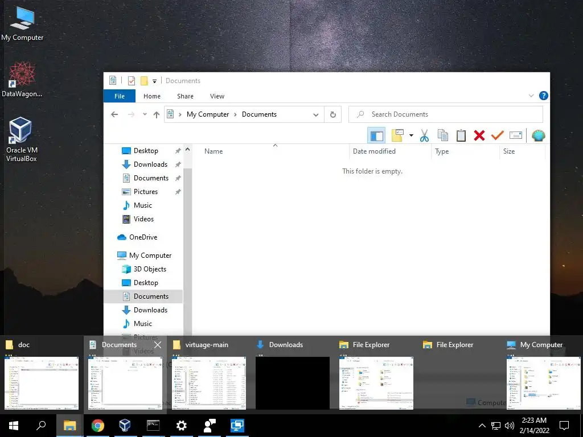This screenshot has height=437, width=583.
Task: Click the orange checkmark Properties icon
Action: pos(497,135)
